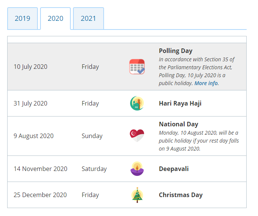
Task: Select the 14 November 2020 date cell
Action: pos(40,169)
